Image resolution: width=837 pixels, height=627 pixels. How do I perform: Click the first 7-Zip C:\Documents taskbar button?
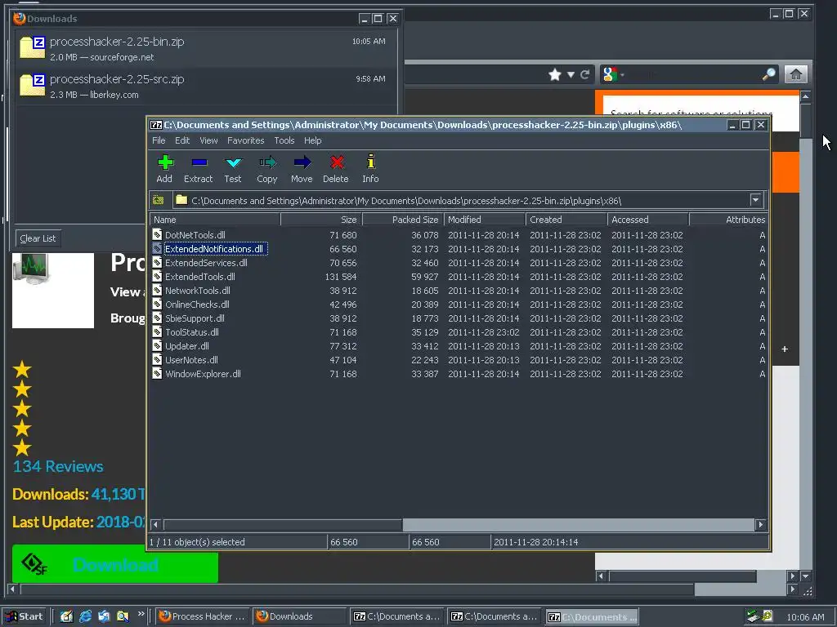(x=396, y=616)
